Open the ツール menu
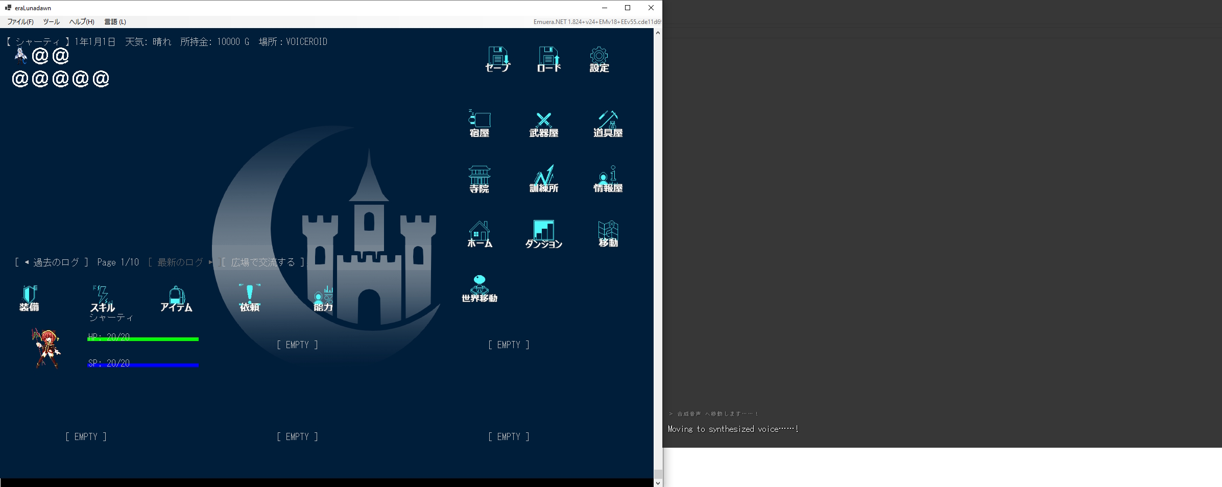 tap(51, 21)
